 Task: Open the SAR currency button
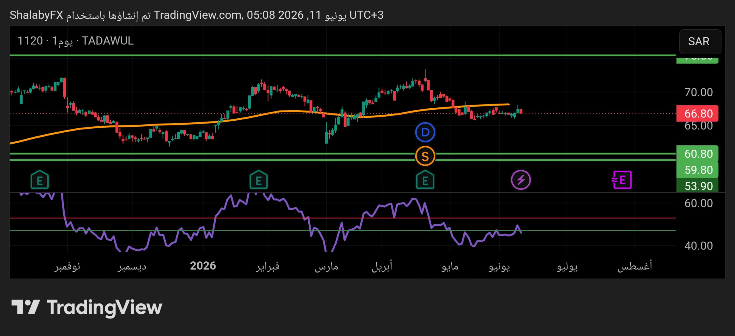coord(700,42)
